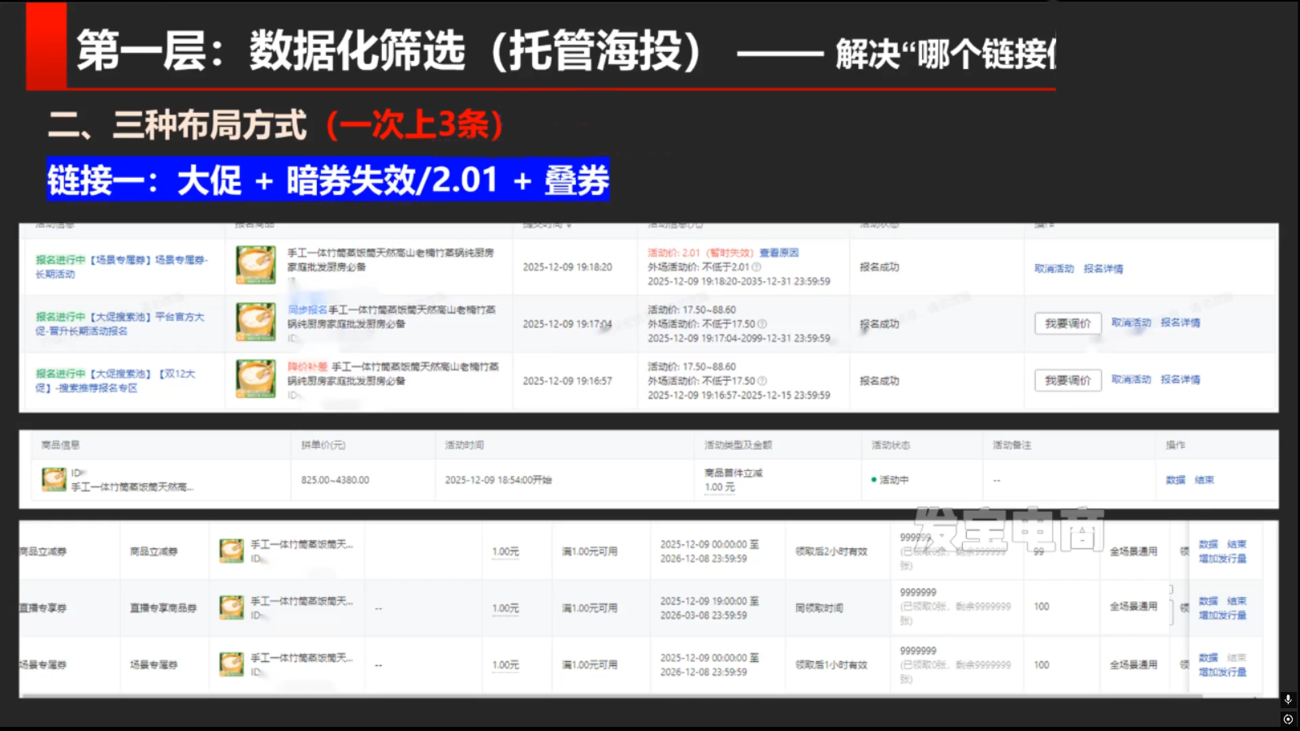This screenshot has width=1300, height=731.
Task: Open 报名详情 for the 平台官方大促 row
Action: pyautogui.click(x=1180, y=322)
